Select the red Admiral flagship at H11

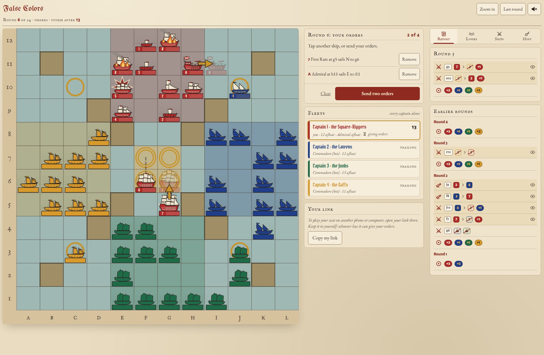[x=193, y=66]
